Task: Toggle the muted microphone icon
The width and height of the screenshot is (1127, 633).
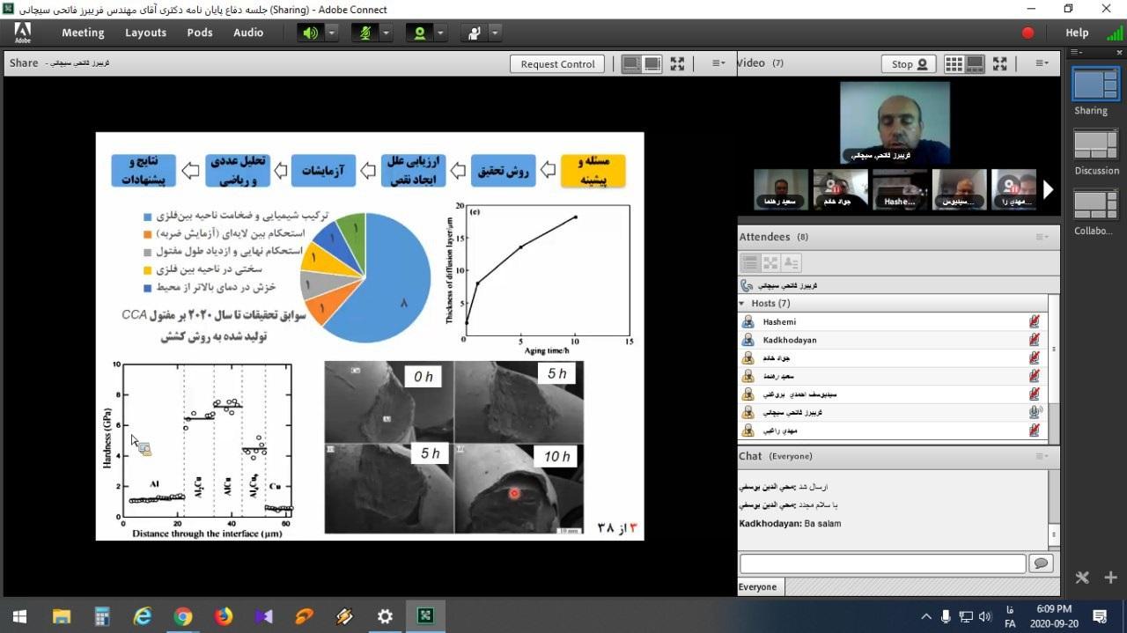Action: point(364,33)
